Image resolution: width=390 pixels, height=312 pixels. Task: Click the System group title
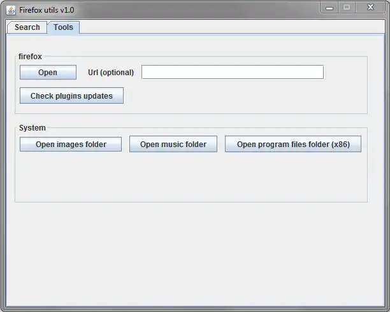(x=32, y=128)
